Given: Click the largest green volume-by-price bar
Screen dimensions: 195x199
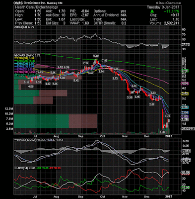Looking at the screenshot, I should 41,121.
